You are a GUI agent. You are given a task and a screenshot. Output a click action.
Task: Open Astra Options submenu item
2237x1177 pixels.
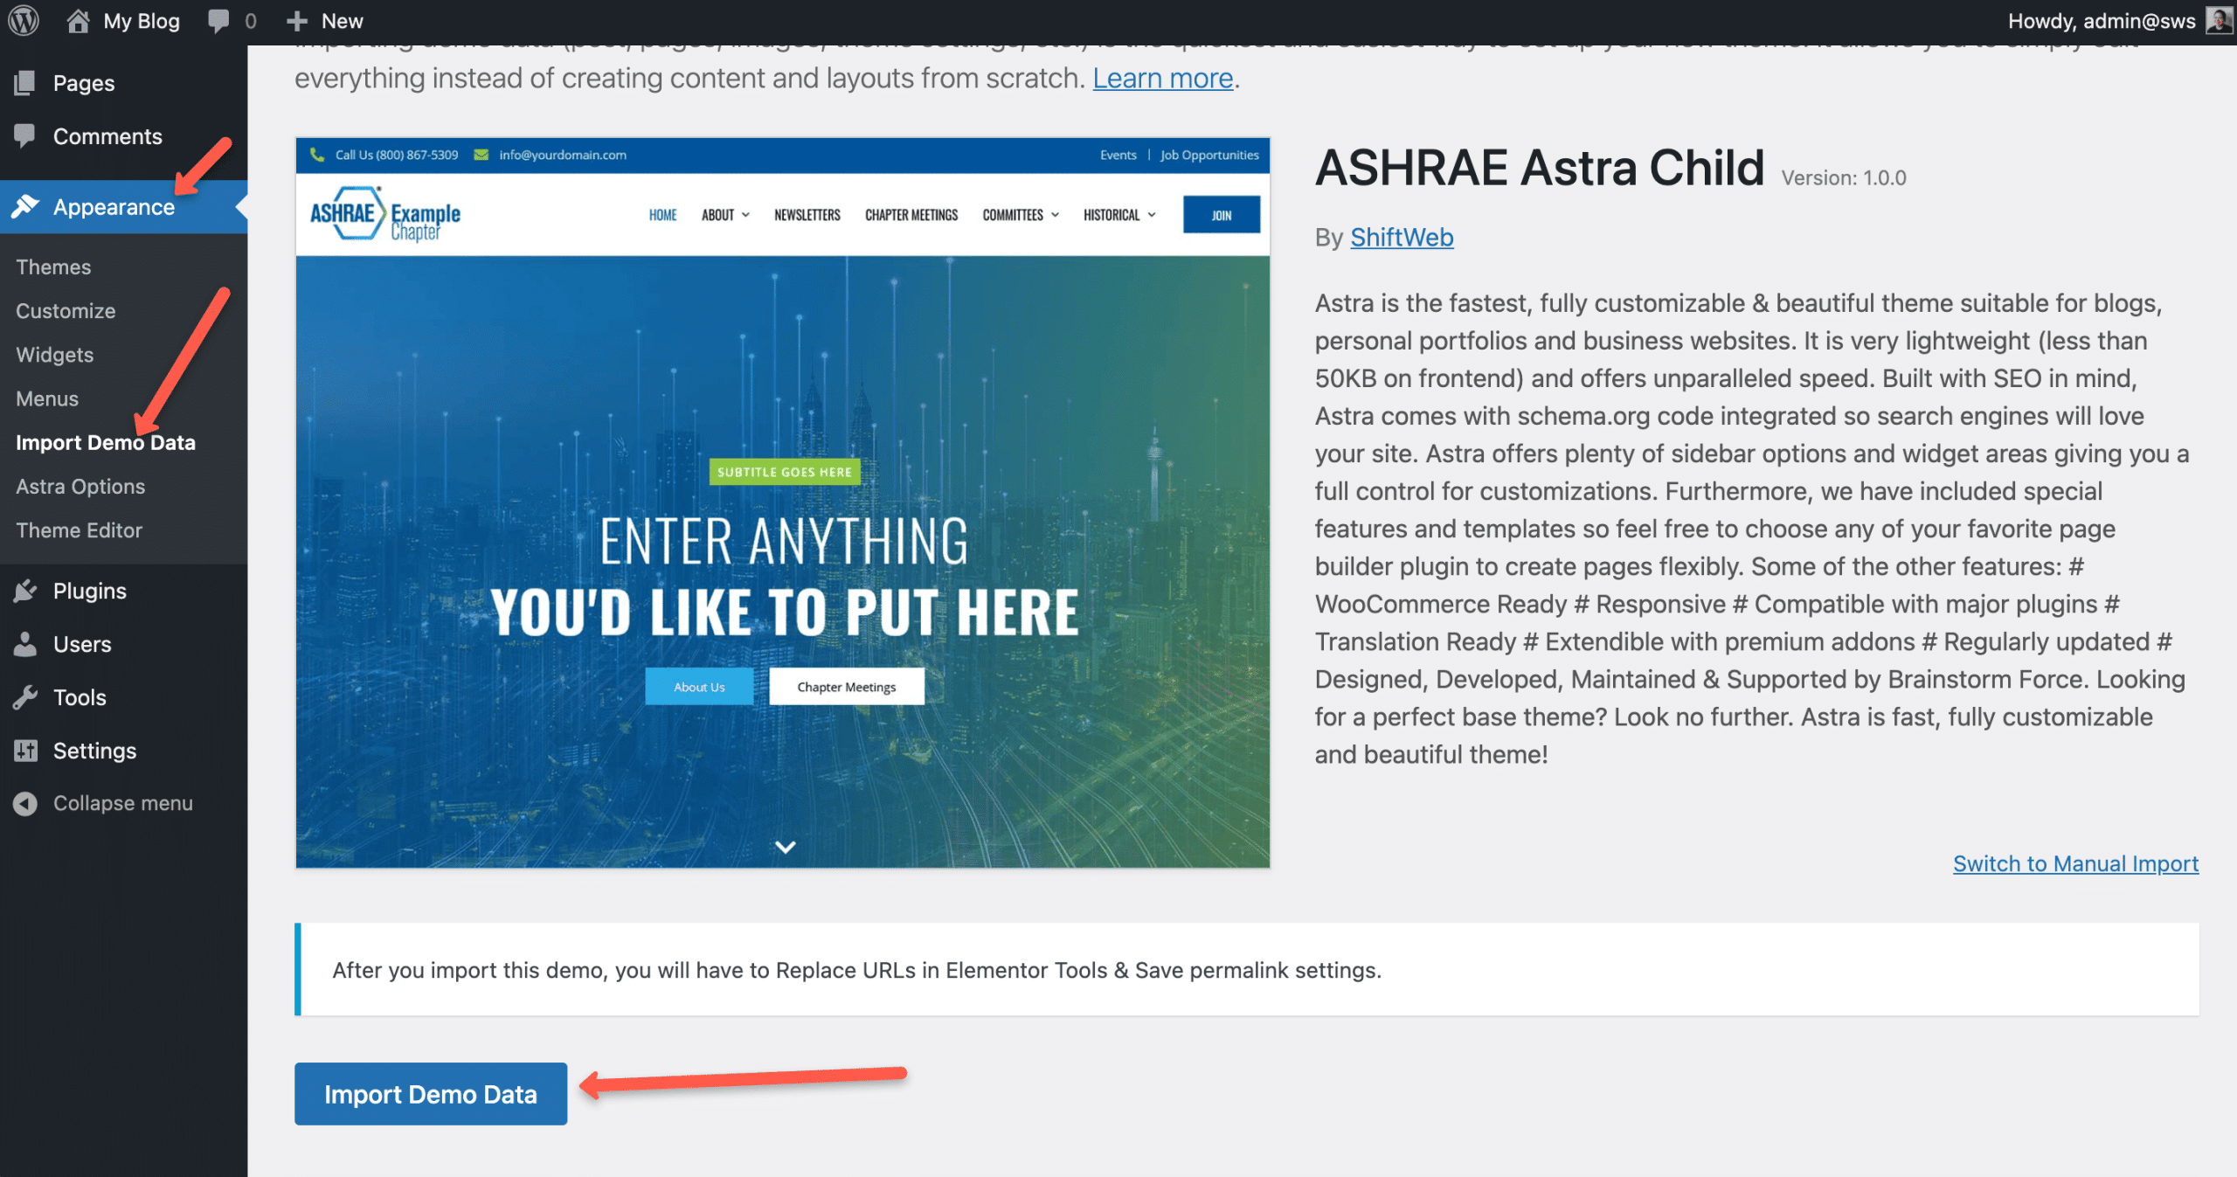pos(80,486)
